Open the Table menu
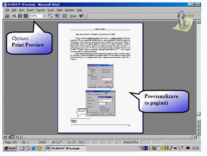Image resolution: width=207 pixels, height=156 pixels. tap(59, 10)
